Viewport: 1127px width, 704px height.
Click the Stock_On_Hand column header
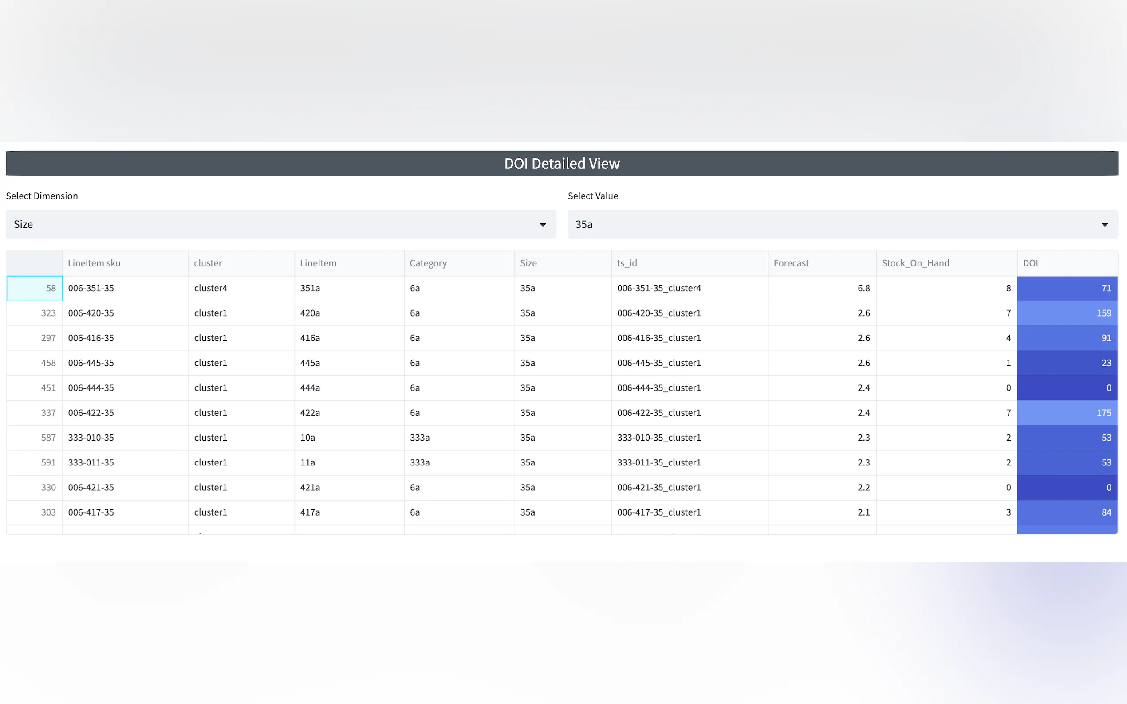point(915,263)
